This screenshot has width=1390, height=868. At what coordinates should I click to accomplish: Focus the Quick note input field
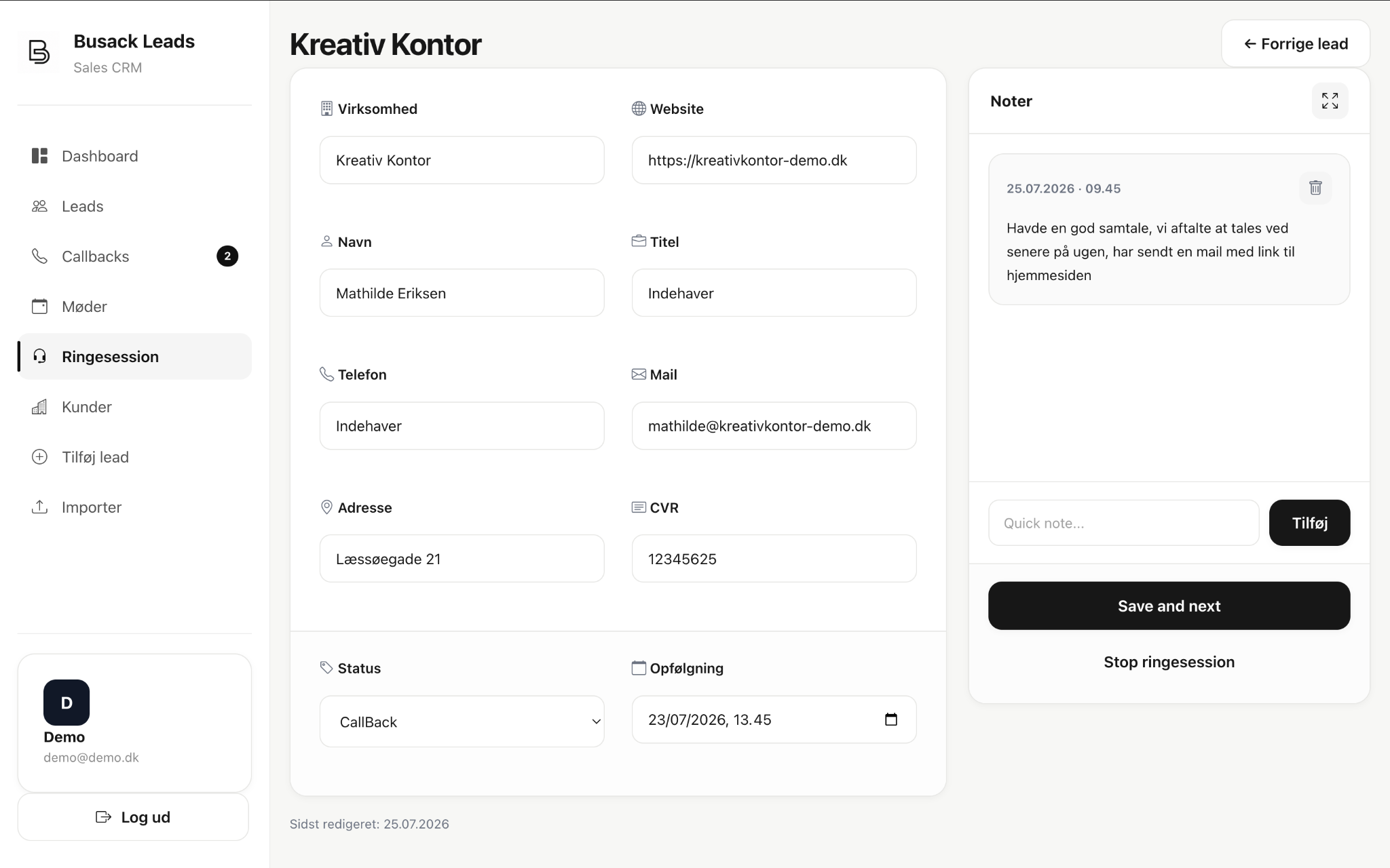click(1124, 523)
